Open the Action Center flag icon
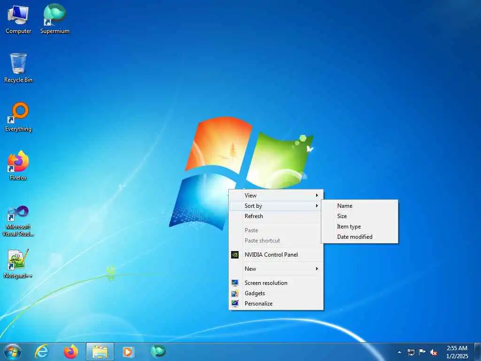 pyautogui.click(x=422, y=352)
